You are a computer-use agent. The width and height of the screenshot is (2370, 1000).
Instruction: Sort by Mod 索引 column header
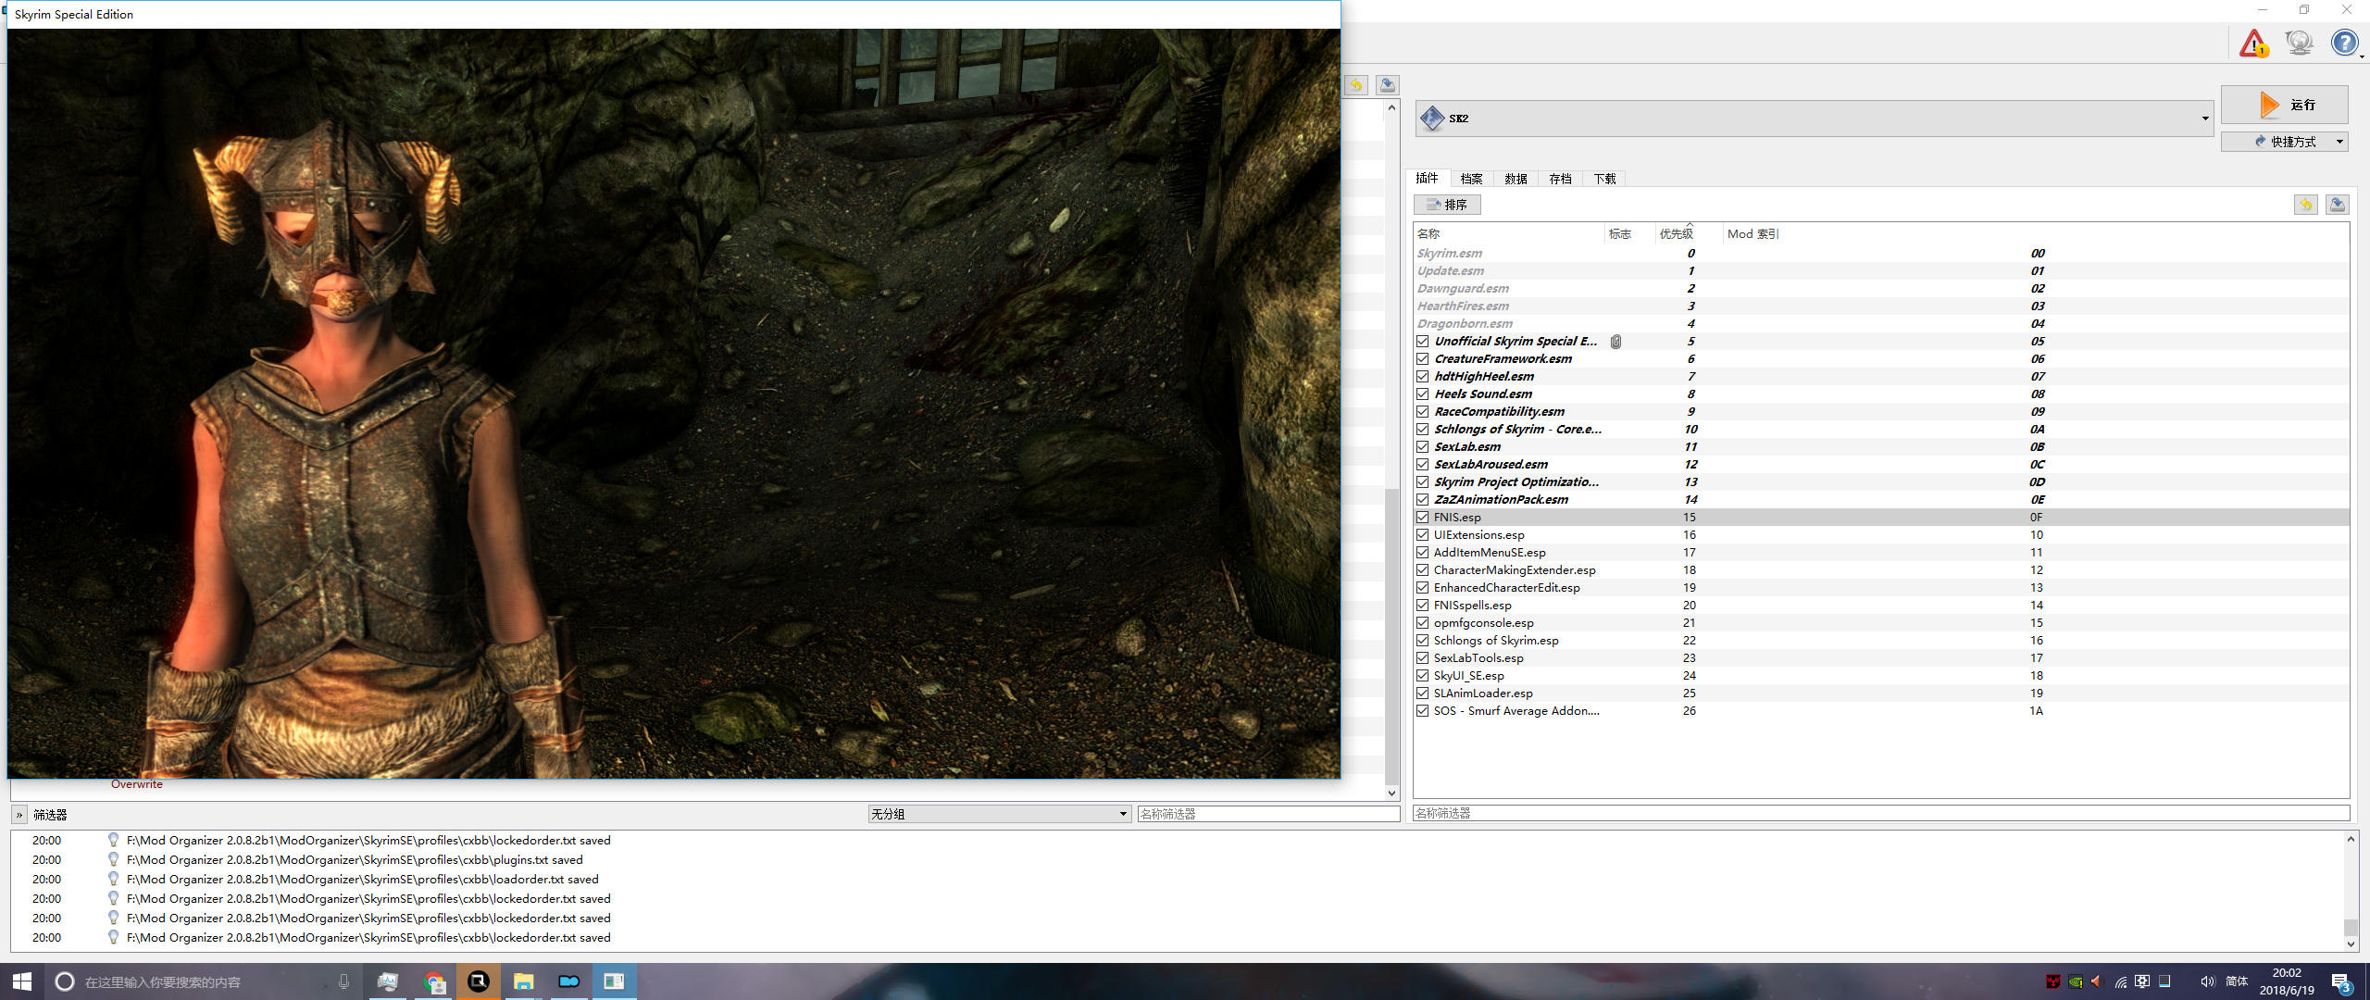pos(2036,234)
